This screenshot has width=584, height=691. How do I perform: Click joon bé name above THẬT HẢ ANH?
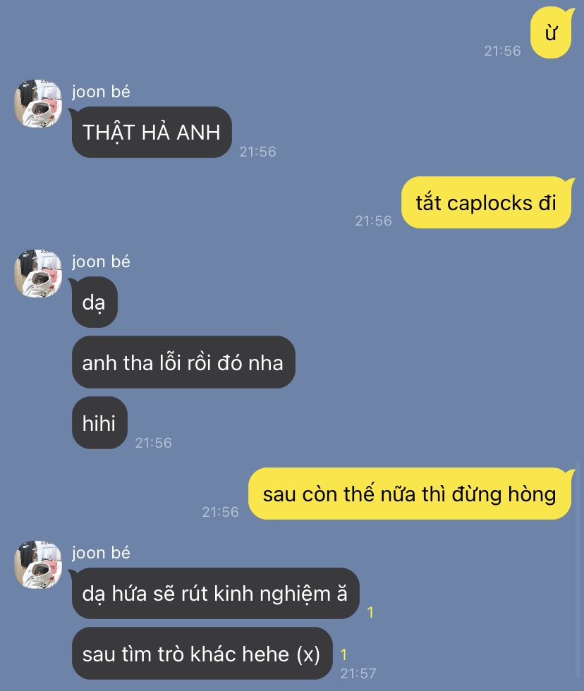pyautogui.click(x=101, y=92)
